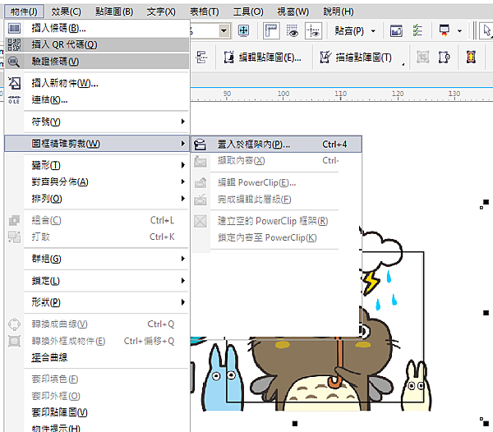Click the Application Launcher toolbar icon
Screen dimensions: 493x432
[444, 30]
